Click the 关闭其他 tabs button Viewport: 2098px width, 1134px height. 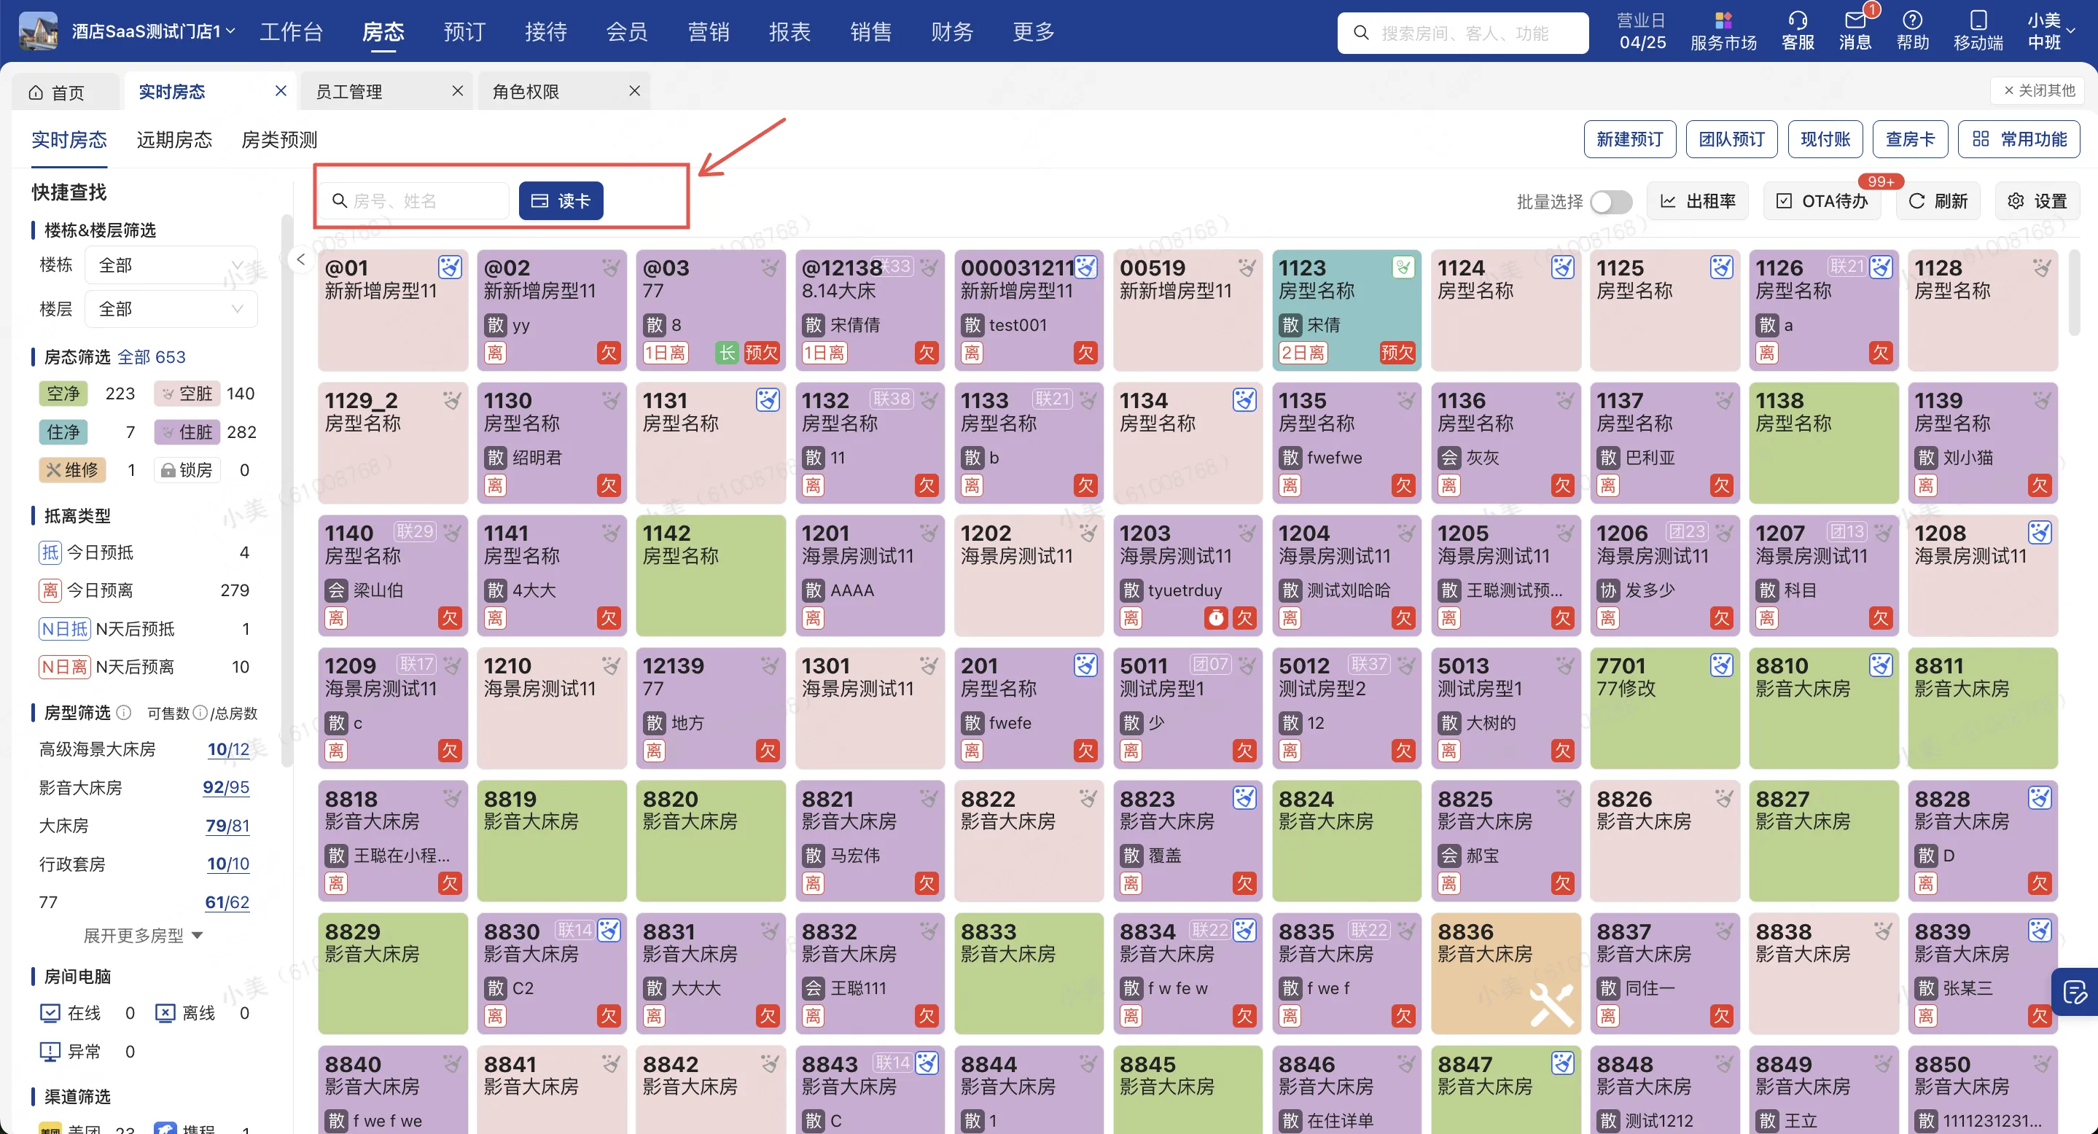pos(2038,90)
